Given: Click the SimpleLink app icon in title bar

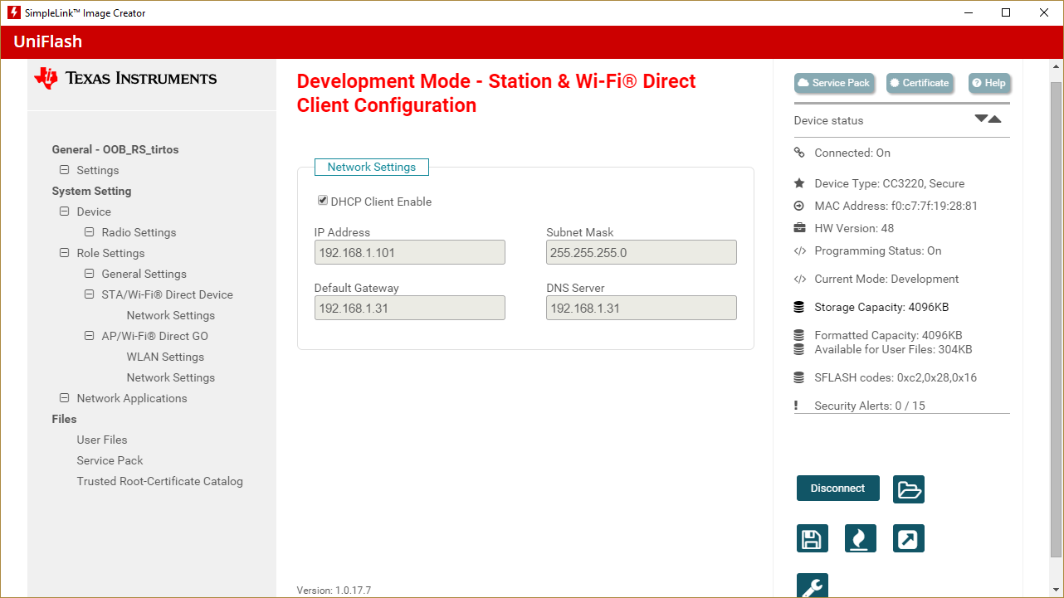Looking at the screenshot, I should [13, 12].
